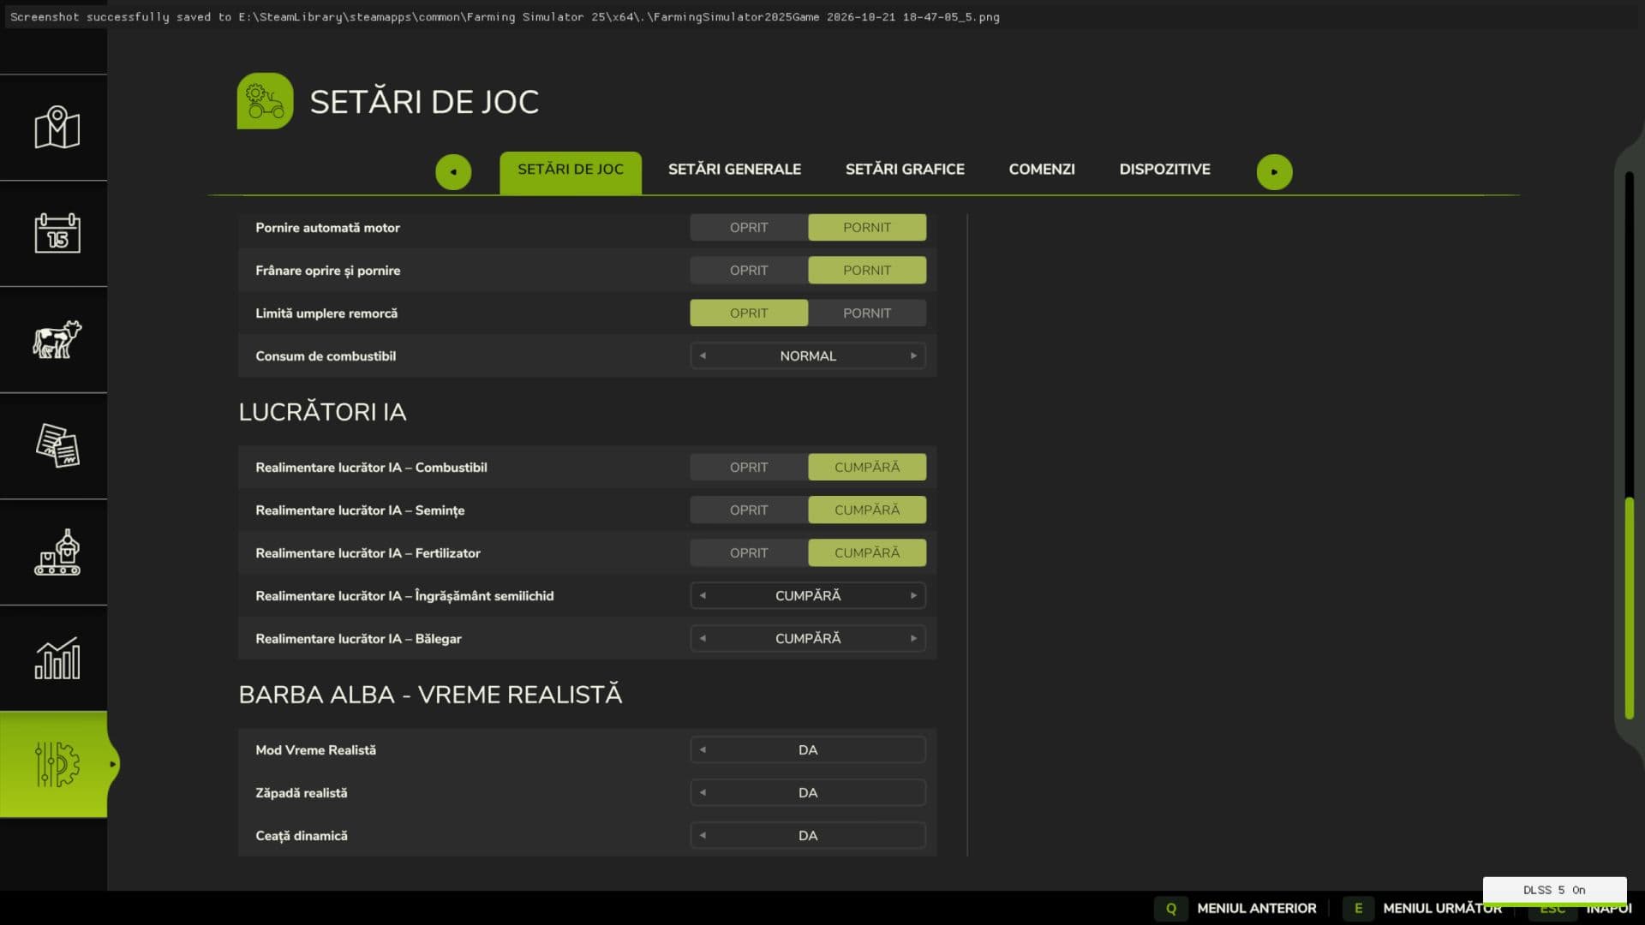The image size is (1645, 925).
Task: Click left arrow on Consum de combustibil
Action: click(703, 355)
